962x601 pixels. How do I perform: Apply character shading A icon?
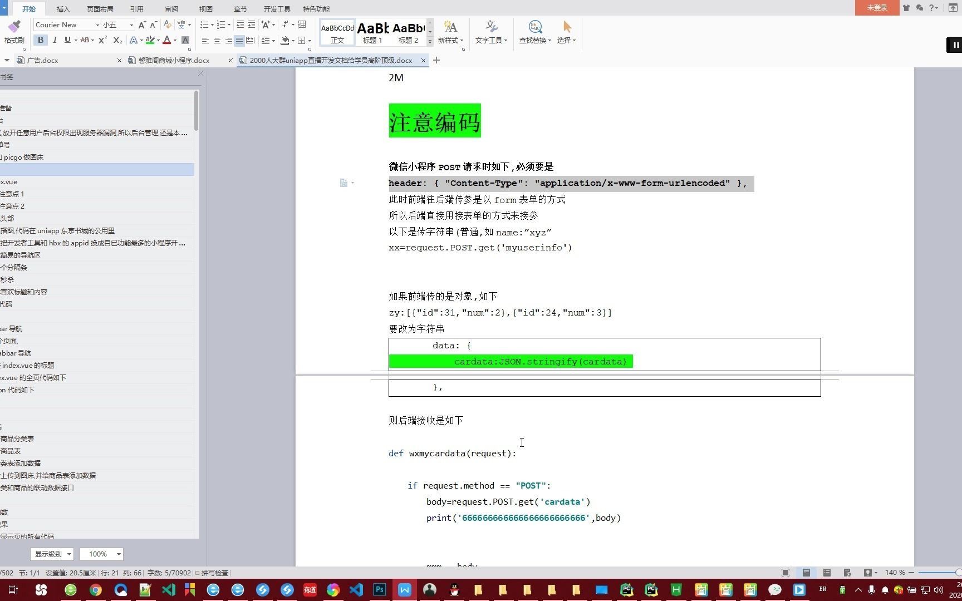[x=185, y=40]
